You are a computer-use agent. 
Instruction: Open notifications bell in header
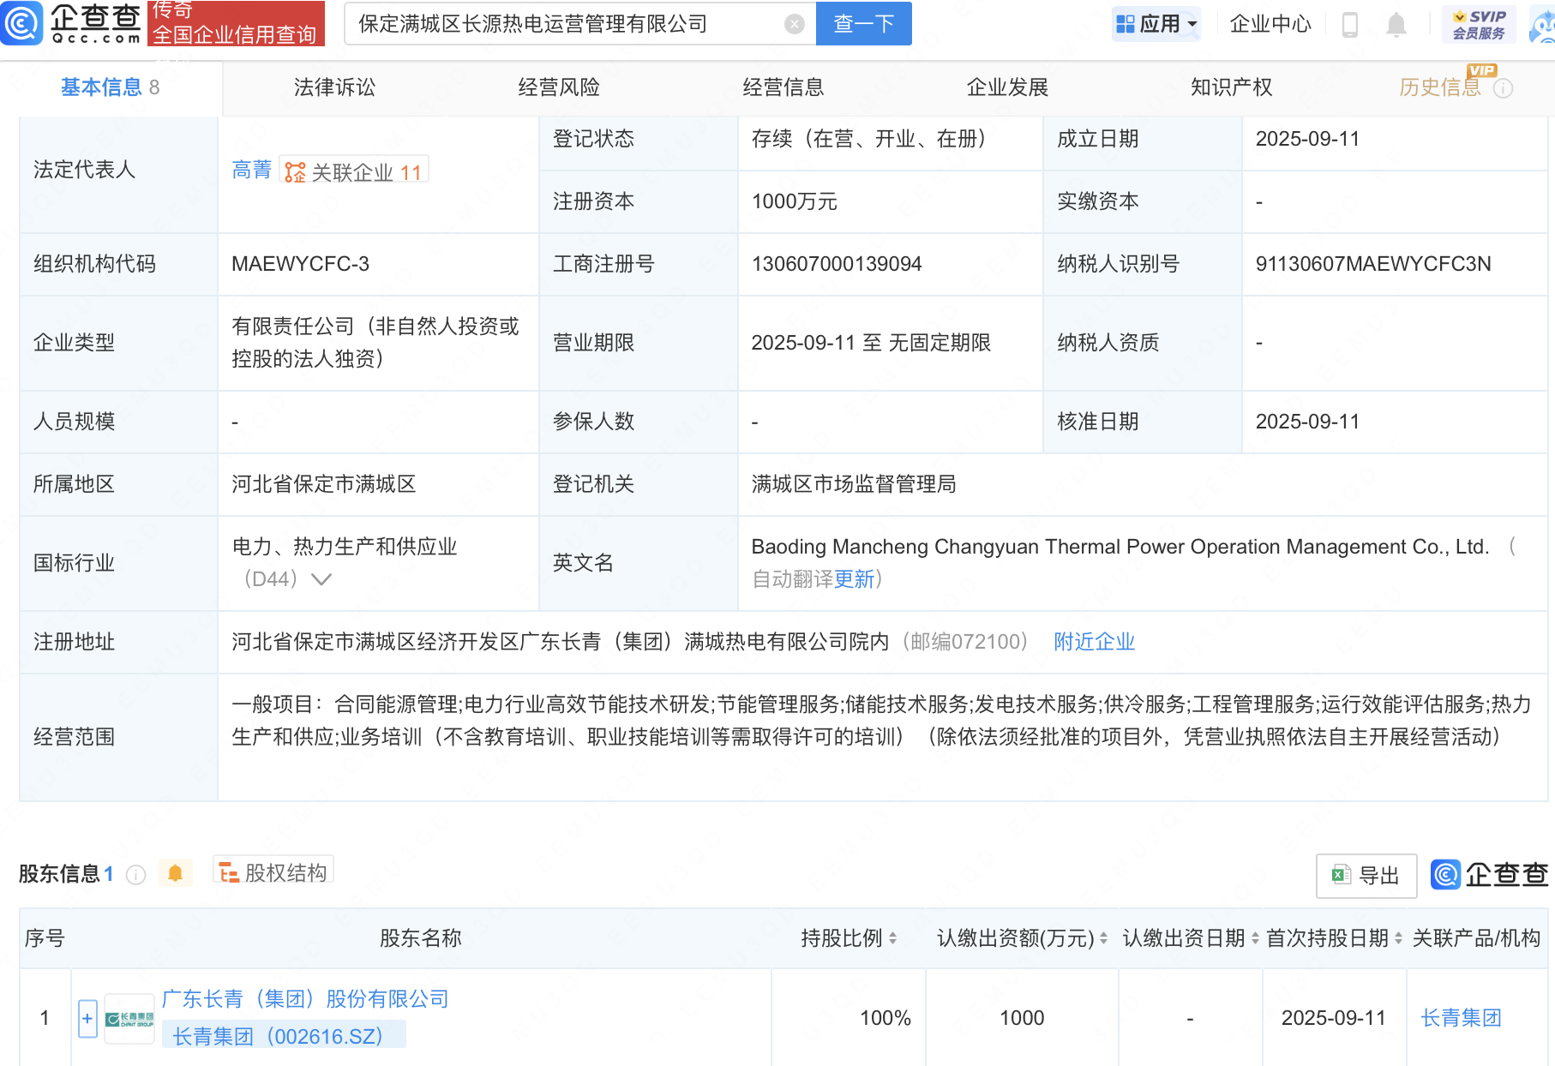[1396, 24]
